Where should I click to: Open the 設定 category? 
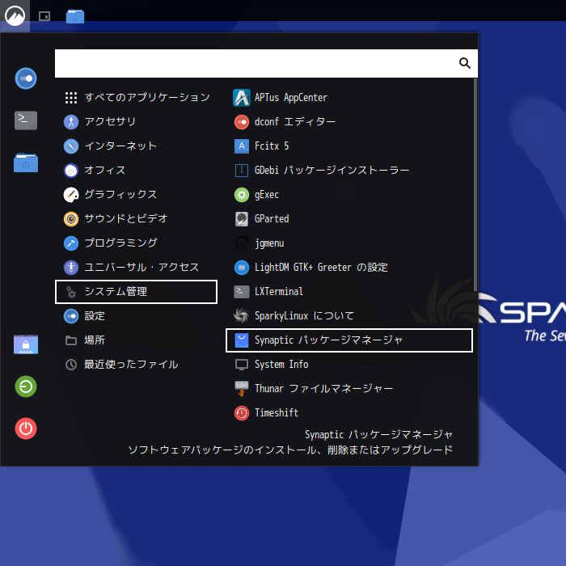(136, 316)
